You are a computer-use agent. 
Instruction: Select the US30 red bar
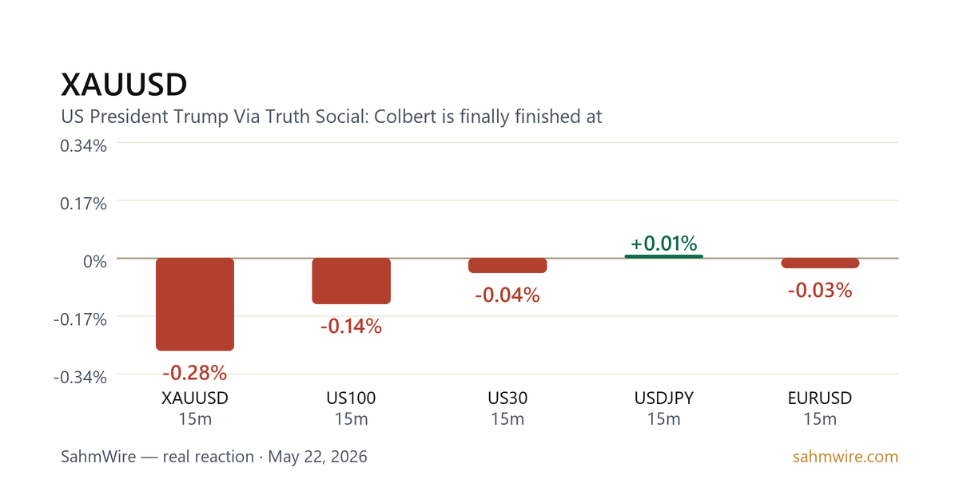click(507, 266)
